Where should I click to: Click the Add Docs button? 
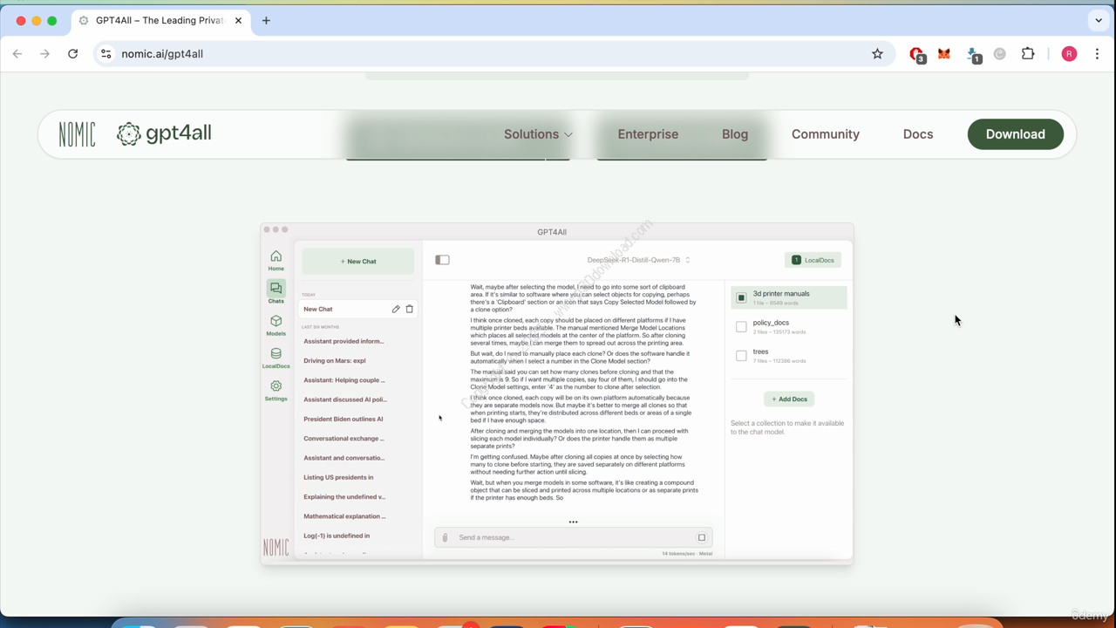pyautogui.click(x=789, y=399)
